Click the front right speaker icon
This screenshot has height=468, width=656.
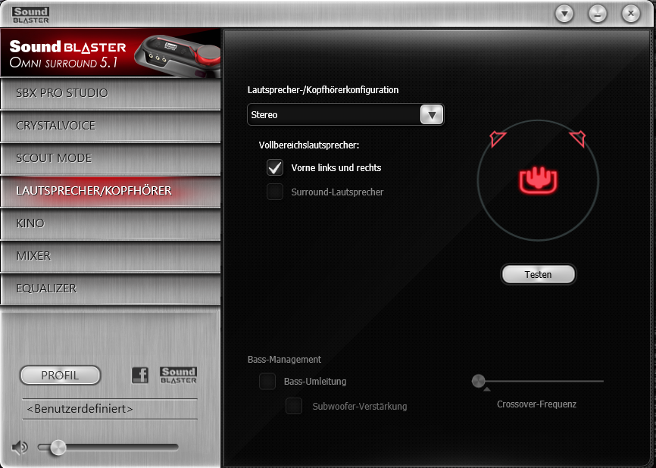(x=578, y=139)
